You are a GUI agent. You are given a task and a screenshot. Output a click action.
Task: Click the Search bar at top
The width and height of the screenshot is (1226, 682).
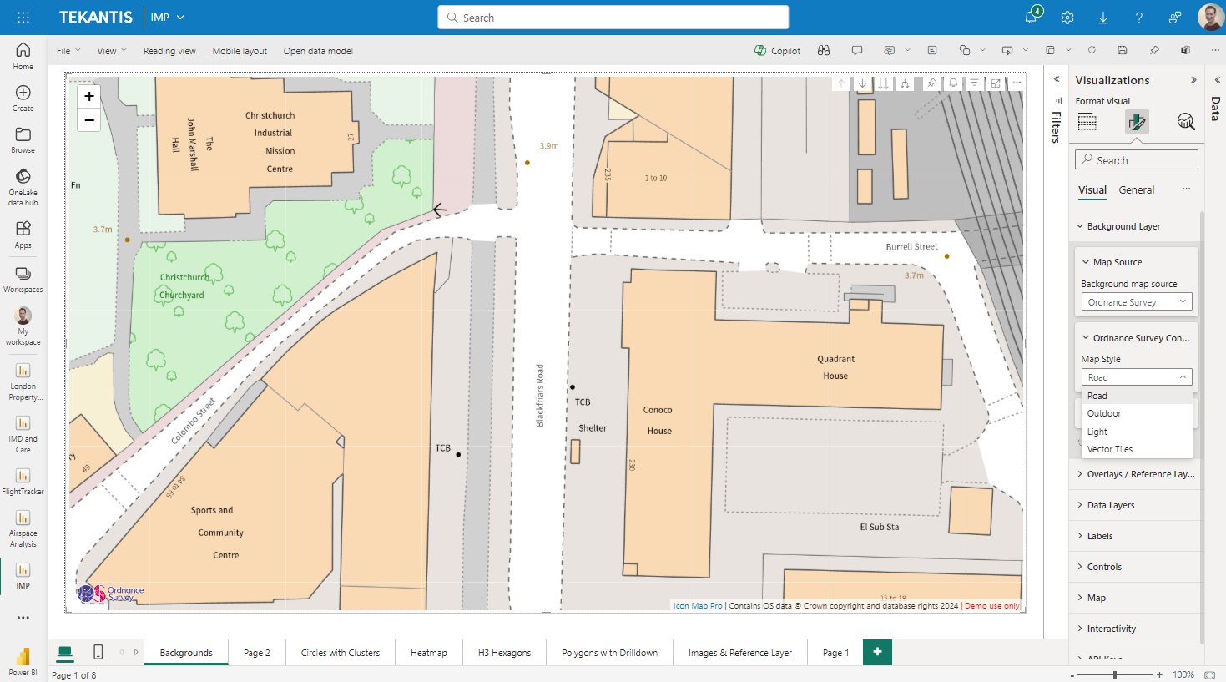point(613,17)
